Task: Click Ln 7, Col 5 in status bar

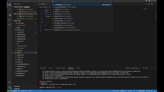Action: coord(116,91)
